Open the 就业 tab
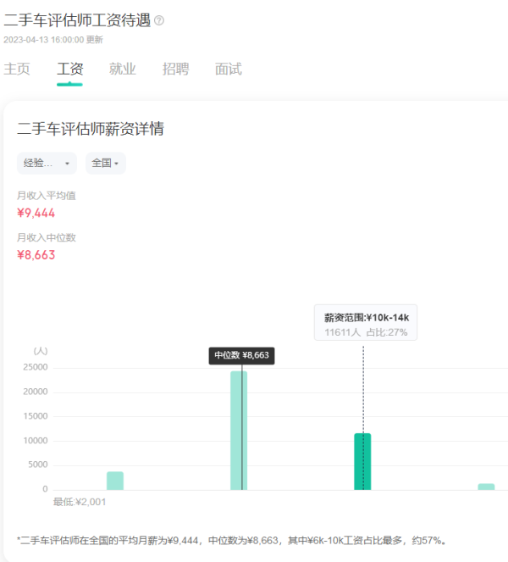Image resolution: width=508 pixels, height=562 pixels. coord(122,70)
